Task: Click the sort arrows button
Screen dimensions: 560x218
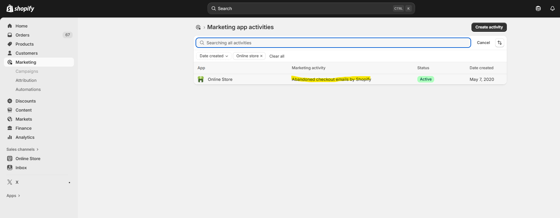Action: click(500, 43)
